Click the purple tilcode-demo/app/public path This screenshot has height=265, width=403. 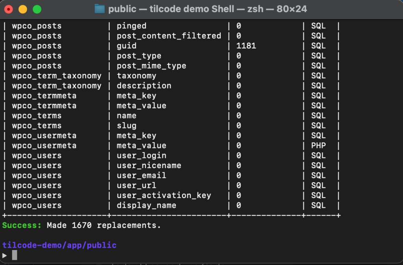pyautogui.click(x=59, y=245)
